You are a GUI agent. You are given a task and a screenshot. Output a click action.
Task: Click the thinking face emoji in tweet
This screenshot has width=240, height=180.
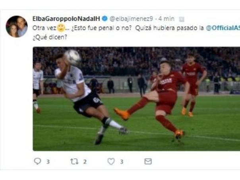point(61,28)
